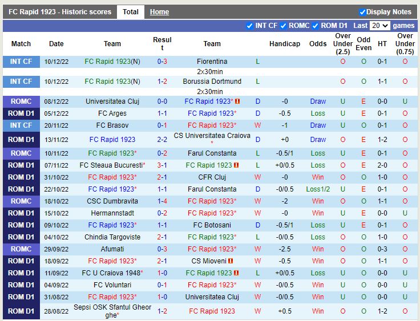Click Loss1/2 odds result on 22/10/22

318,189
